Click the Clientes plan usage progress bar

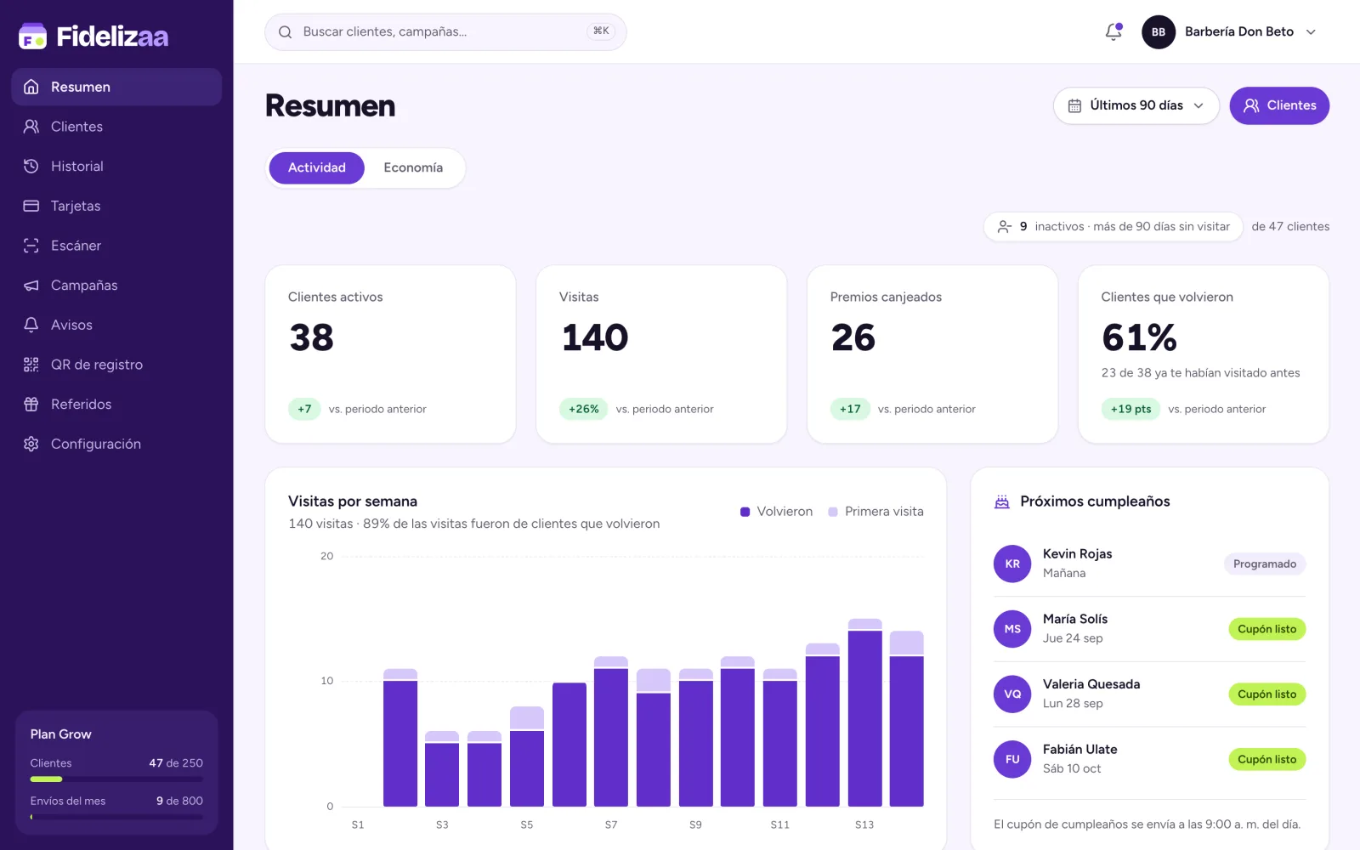click(116, 779)
